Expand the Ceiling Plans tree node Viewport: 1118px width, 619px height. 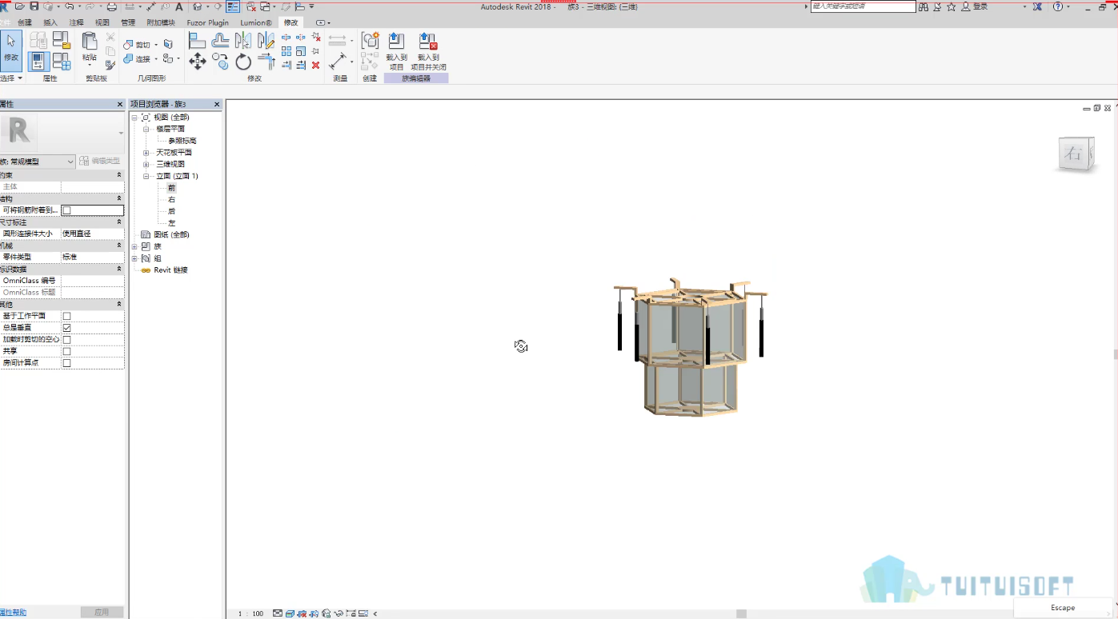tap(146, 153)
